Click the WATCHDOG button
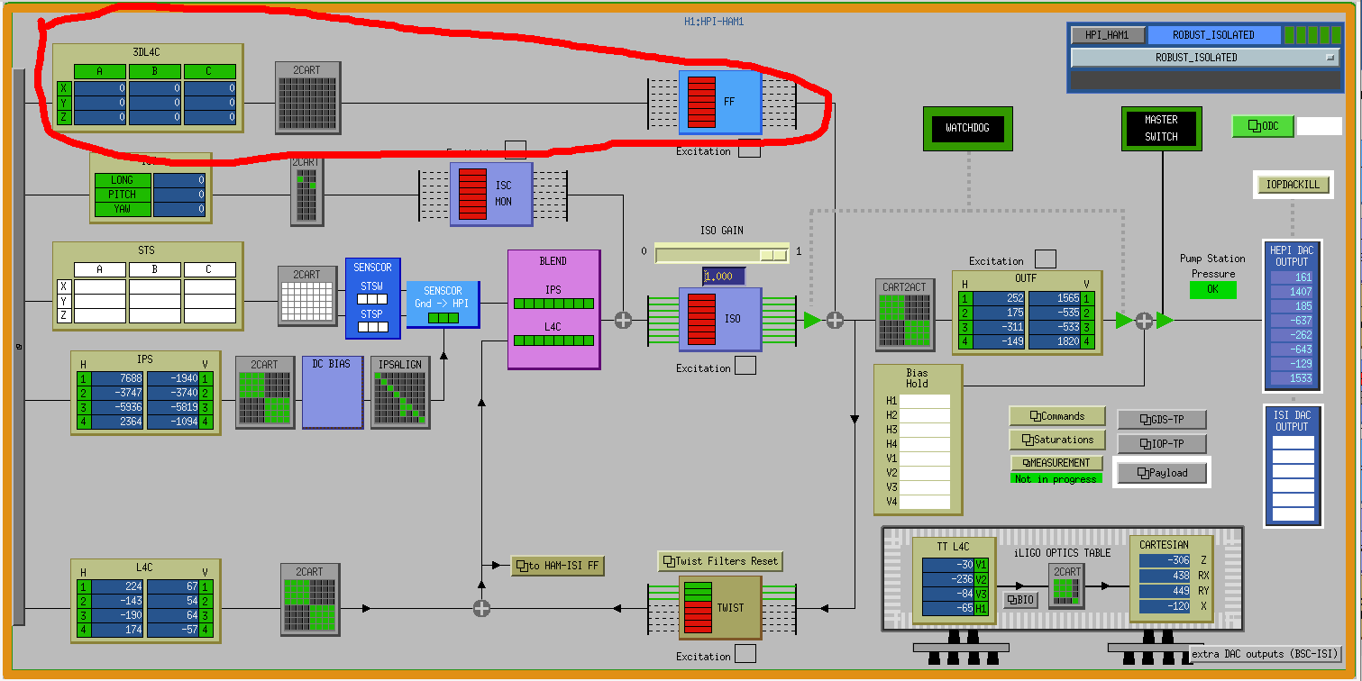This screenshot has width=1362, height=681. 967,128
